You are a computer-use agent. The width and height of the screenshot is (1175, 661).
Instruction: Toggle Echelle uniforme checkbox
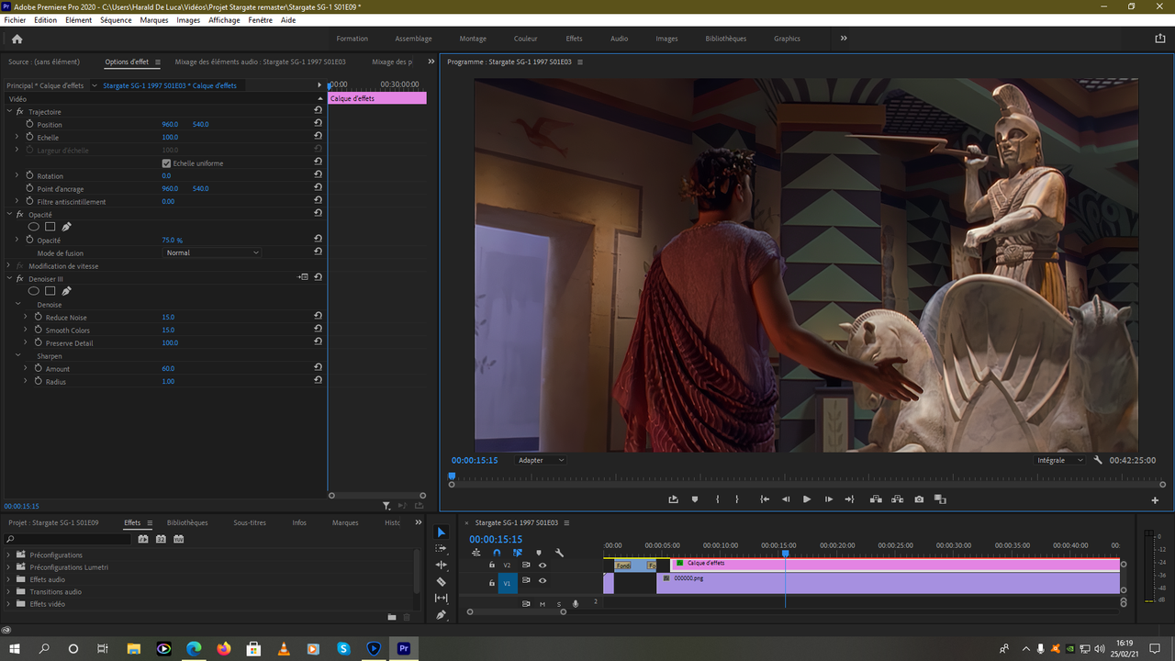click(x=166, y=163)
